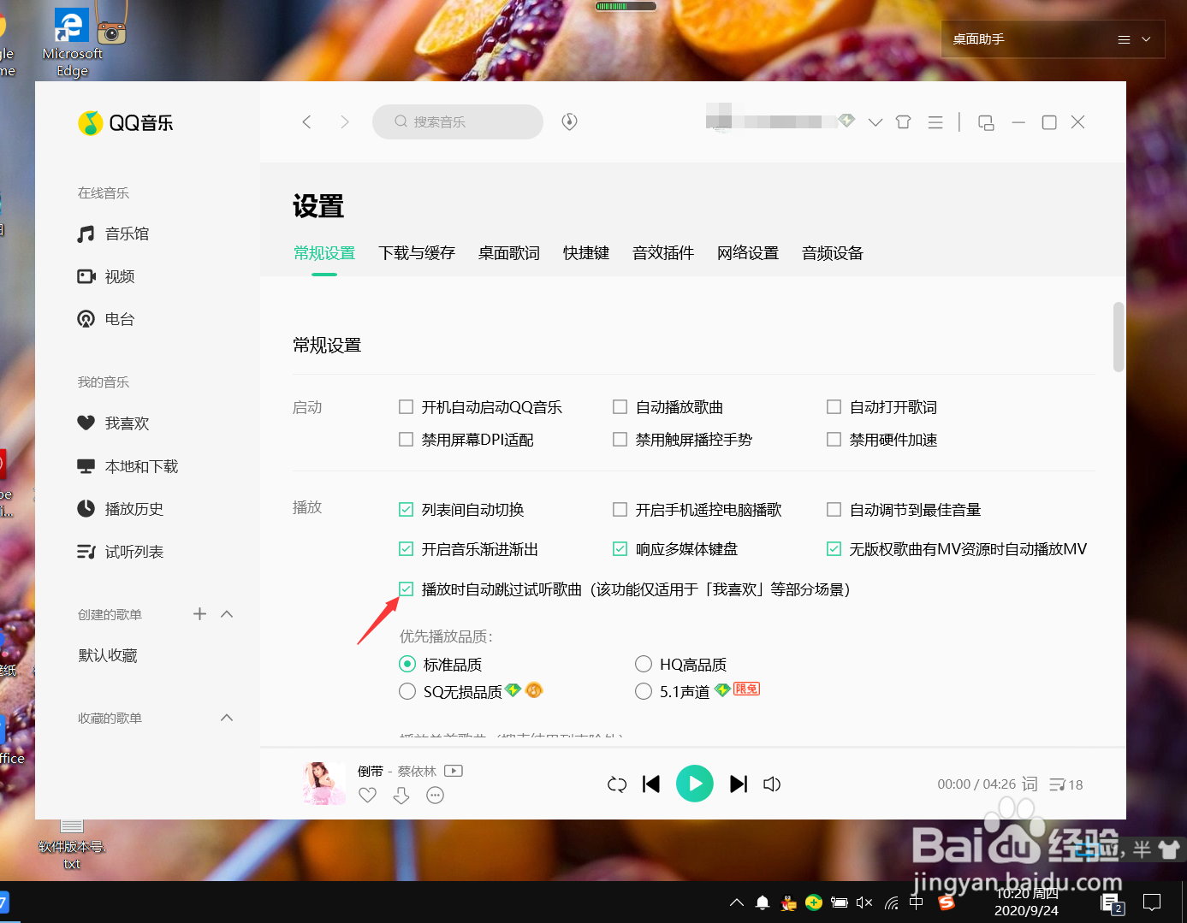Open the 本地和下载 local downloads icon
Image resolution: width=1187 pixels, height=923 pixels.
[x=86, y=466]
